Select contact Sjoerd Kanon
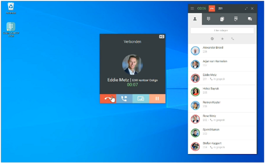 [222, 133]
